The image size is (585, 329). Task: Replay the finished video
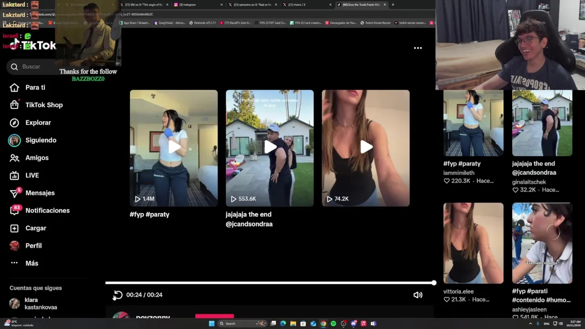(x=118, y=295)
